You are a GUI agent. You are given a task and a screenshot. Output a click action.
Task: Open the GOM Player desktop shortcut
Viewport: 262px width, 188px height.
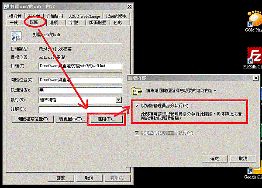[x=255, y=19]
